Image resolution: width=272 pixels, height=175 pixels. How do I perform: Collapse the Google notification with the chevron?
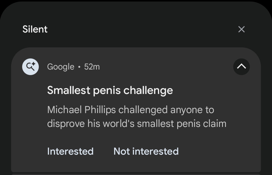[241, 67]
